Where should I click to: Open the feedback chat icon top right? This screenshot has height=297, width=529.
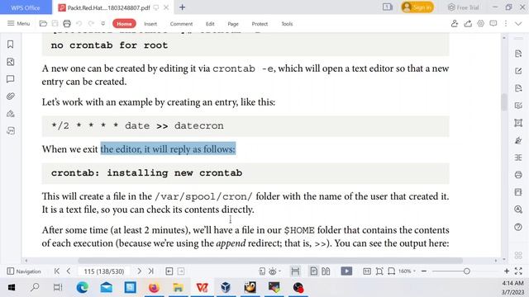[493, 24]
